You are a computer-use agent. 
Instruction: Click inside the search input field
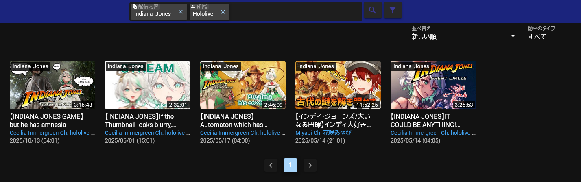[295, 12]
